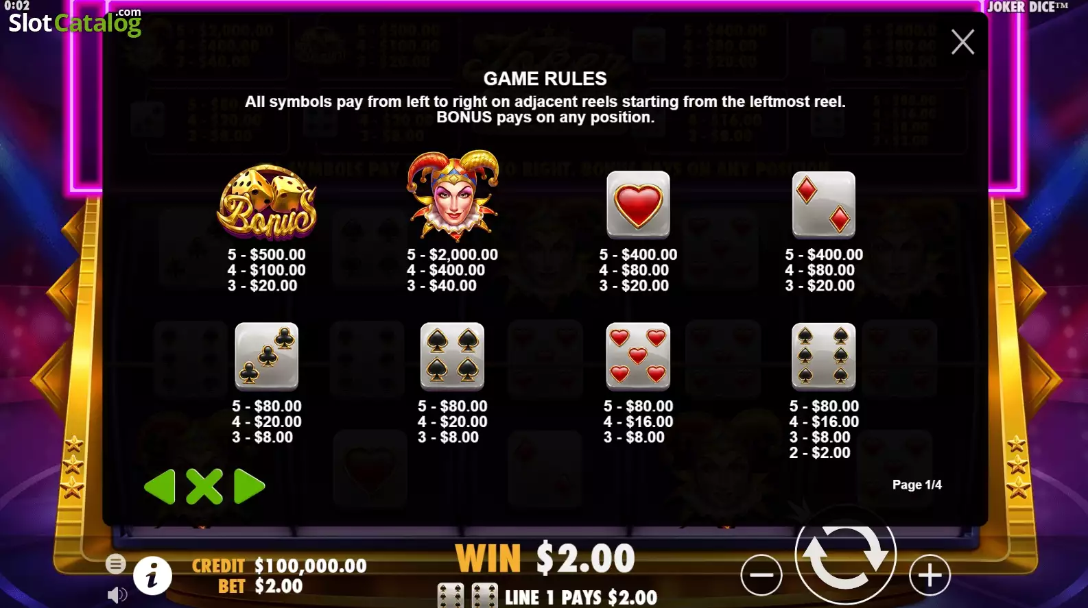Viewport: 1088px width, 608px height.
Task: Increase the bet with plus button
Action: click(x=930, y=574)
